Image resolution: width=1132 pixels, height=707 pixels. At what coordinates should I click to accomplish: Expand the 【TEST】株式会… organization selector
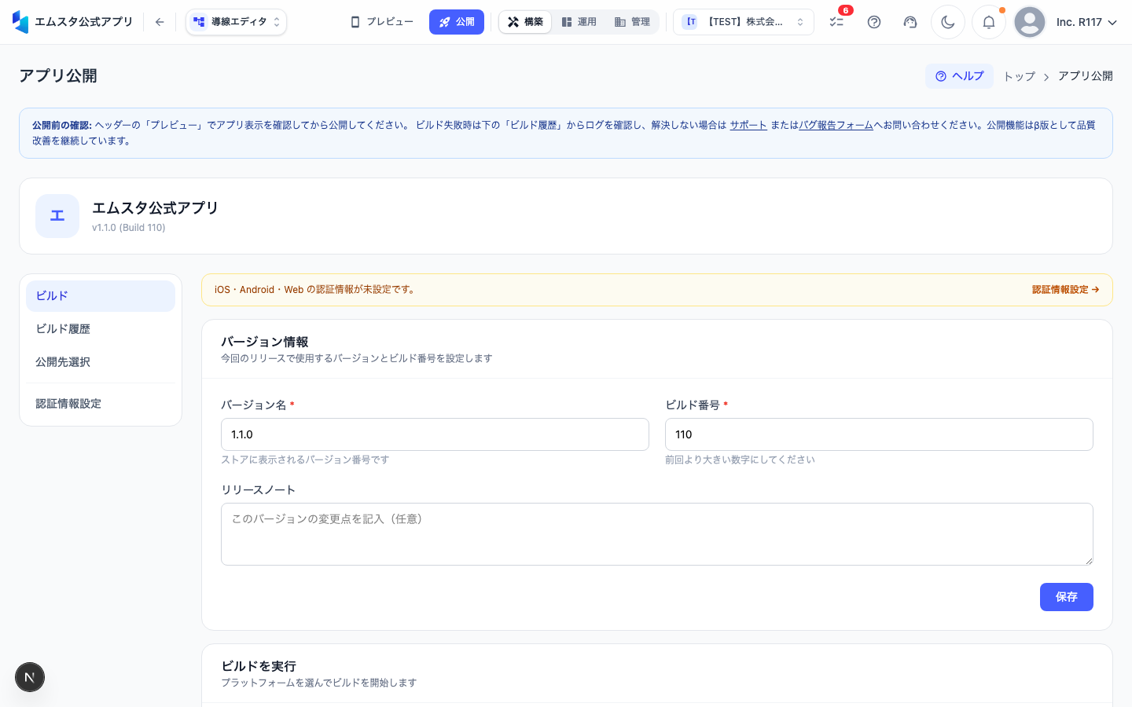point(744,22)
